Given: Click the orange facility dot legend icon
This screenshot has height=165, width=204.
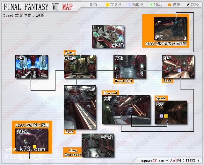Looking at the screenshot, I should pos(170,5).
